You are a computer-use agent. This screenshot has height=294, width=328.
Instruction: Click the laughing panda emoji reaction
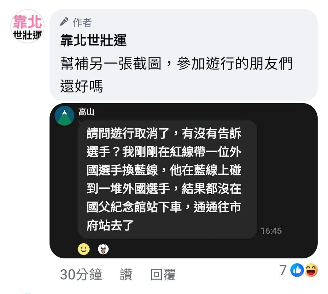(x=103, y=249)
